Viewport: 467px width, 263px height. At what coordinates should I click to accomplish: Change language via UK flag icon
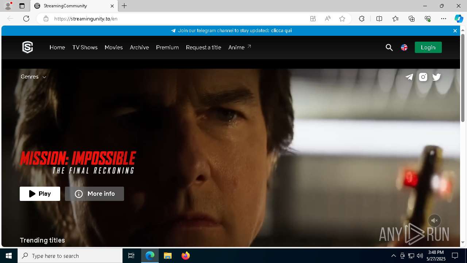coord(404,47)
